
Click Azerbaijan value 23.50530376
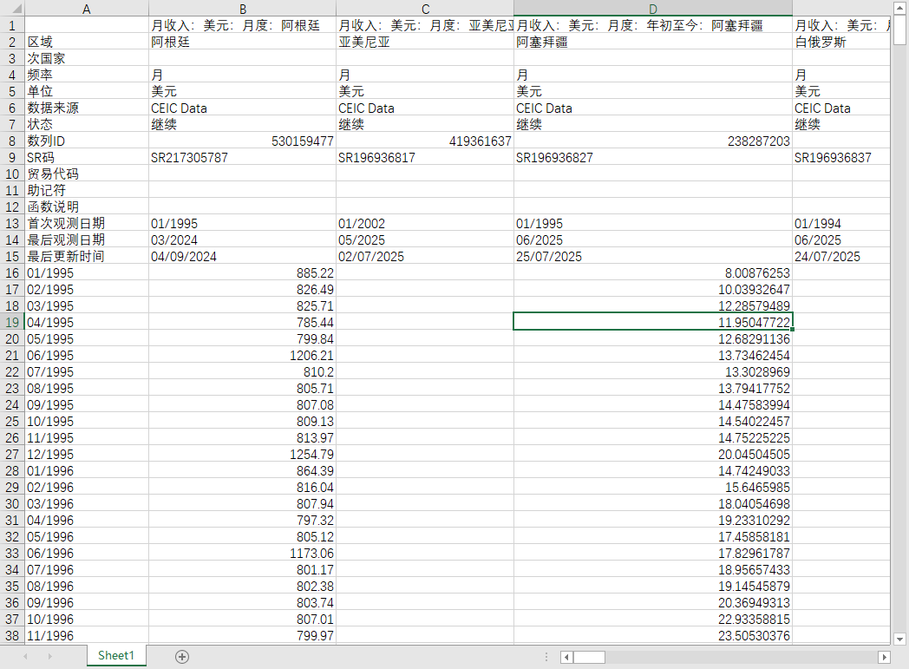[653, 636]
